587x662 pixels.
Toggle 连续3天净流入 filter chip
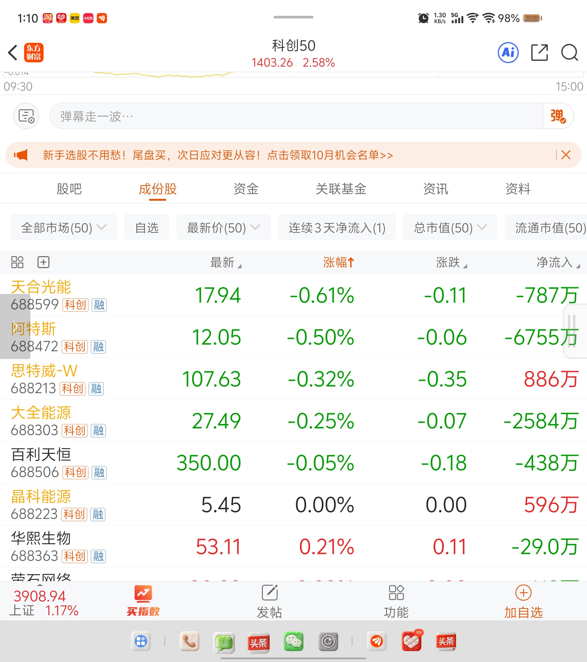pos(337,227)
